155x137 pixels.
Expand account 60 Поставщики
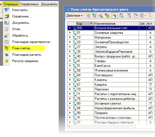click(x=70, y=75)
